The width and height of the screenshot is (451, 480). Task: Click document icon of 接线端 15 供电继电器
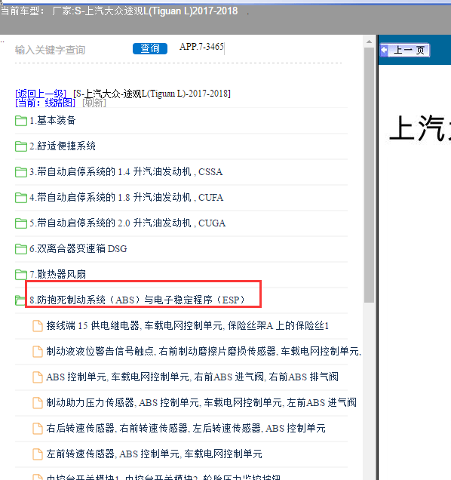pyautogui.click(x=38, y=326)
